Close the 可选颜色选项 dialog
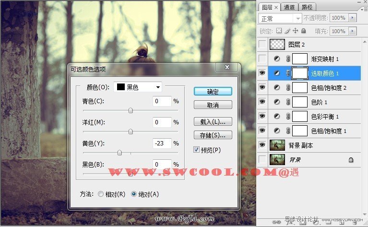Screen dimensions: 368x227 227,67
